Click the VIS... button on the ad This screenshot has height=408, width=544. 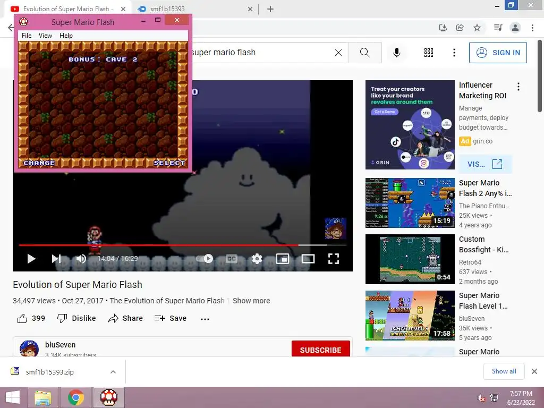[x=485, y=164]
